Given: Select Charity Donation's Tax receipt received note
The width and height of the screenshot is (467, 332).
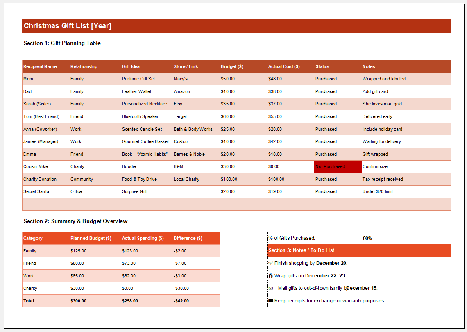Looking at the screenshot, I should (x=383, y=179).
